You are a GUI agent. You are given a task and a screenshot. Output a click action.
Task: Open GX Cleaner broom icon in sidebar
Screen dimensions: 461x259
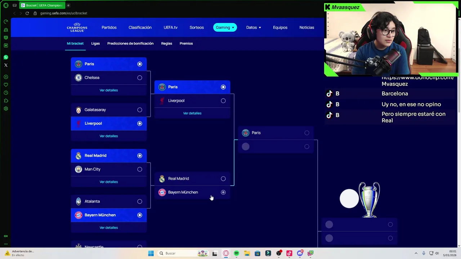click(6, 29)
